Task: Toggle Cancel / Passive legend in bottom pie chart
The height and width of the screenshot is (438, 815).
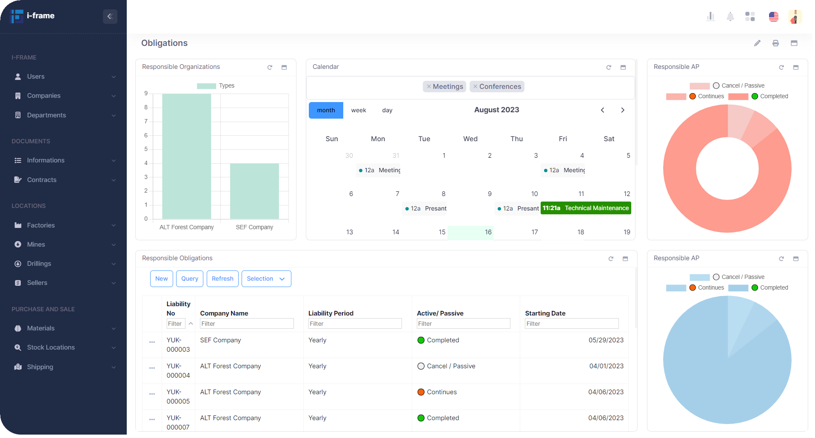Action: pyautogui.click(x=727, y=277)
